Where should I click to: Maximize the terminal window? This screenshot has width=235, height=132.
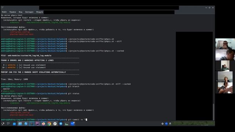(210, 8)
